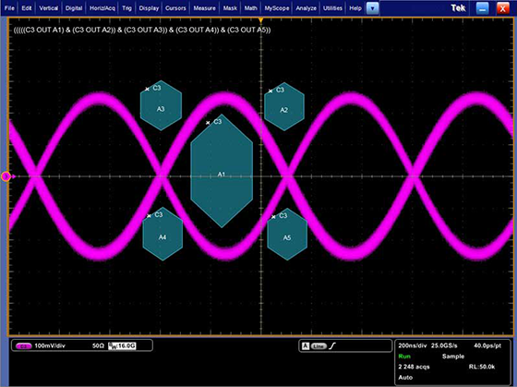
Task: Select the rising edge trigger slope icon
Action: point(332,345)
